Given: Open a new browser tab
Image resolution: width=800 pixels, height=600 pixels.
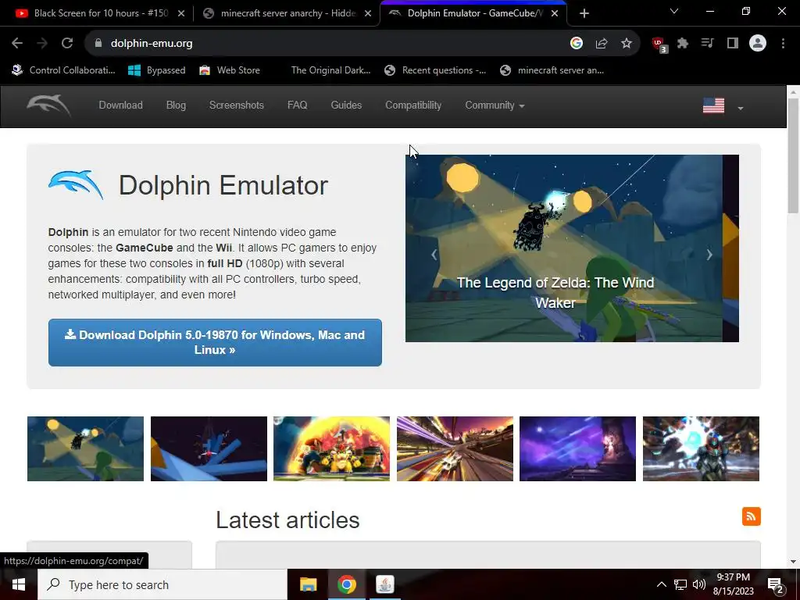Looking at the screenshot, I should [x=584, y=13].
